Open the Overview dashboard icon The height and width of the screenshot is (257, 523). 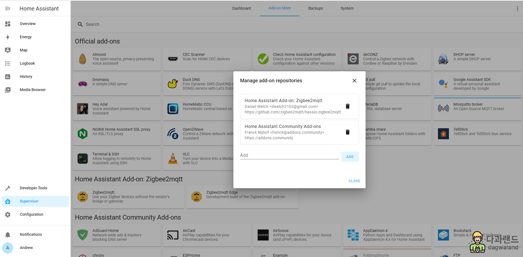8,24
